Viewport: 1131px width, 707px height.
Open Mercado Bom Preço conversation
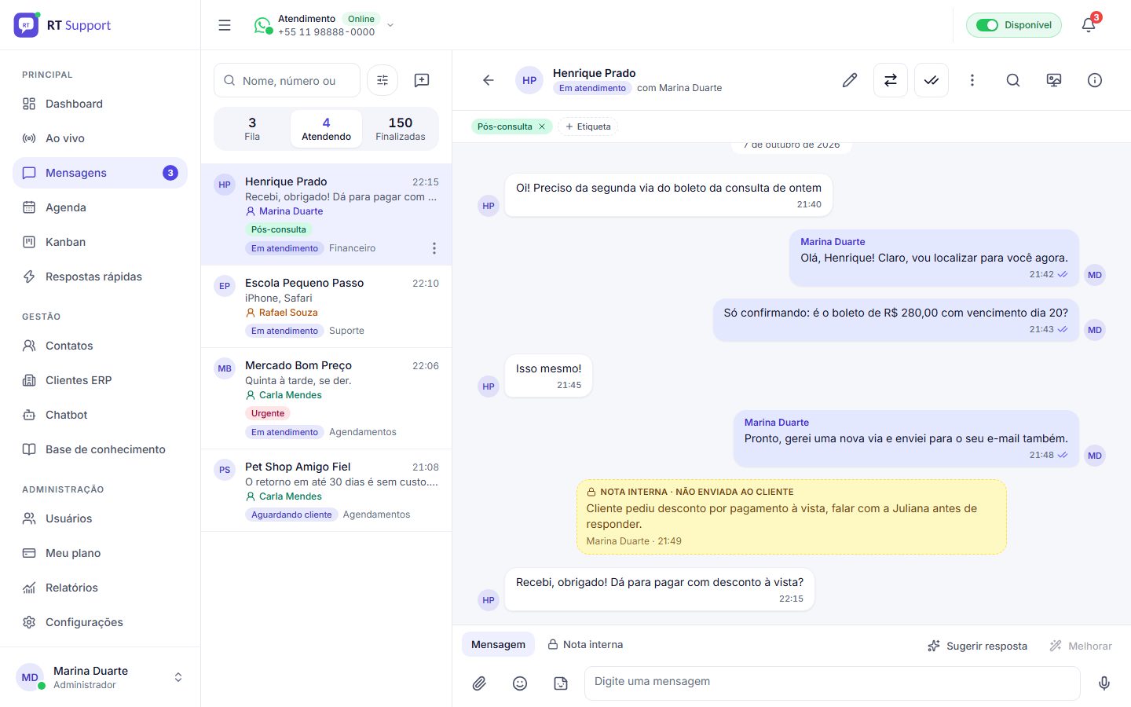(326, 398)
